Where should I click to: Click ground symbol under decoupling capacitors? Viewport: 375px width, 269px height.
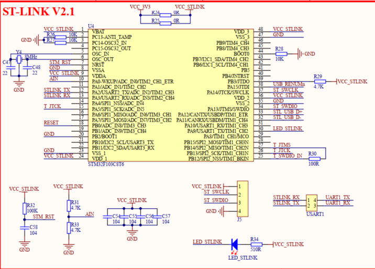point(132,233)
